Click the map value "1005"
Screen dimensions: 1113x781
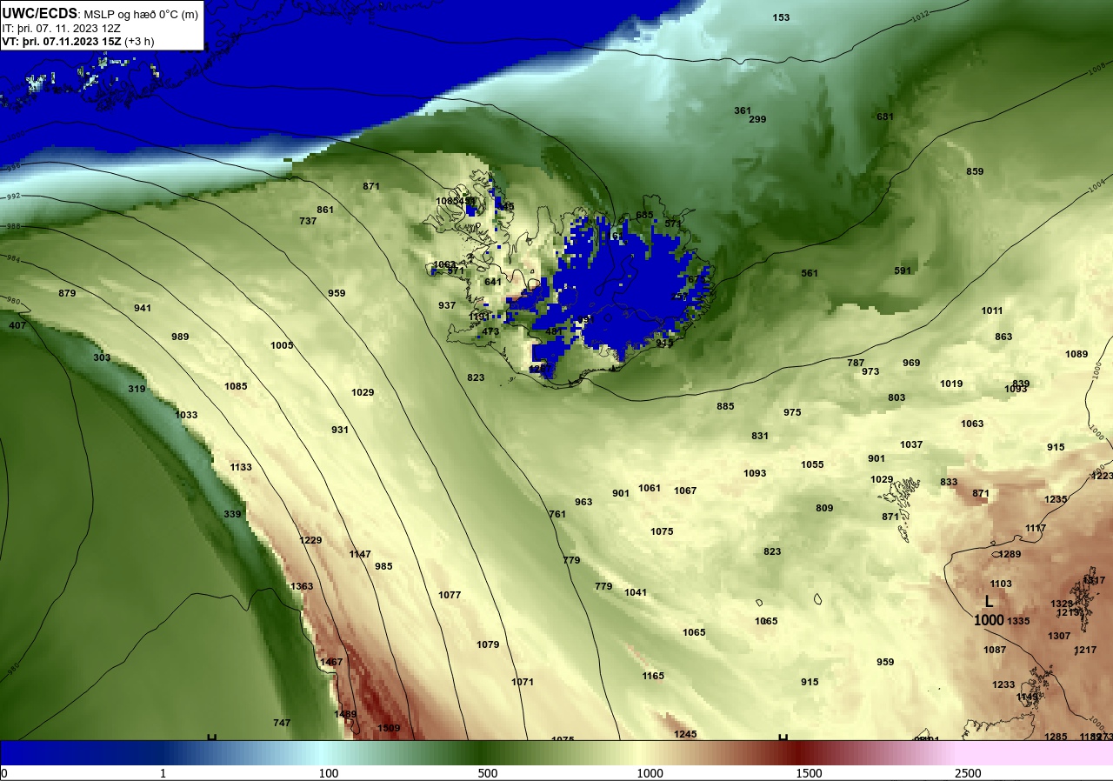click(282, 345)
